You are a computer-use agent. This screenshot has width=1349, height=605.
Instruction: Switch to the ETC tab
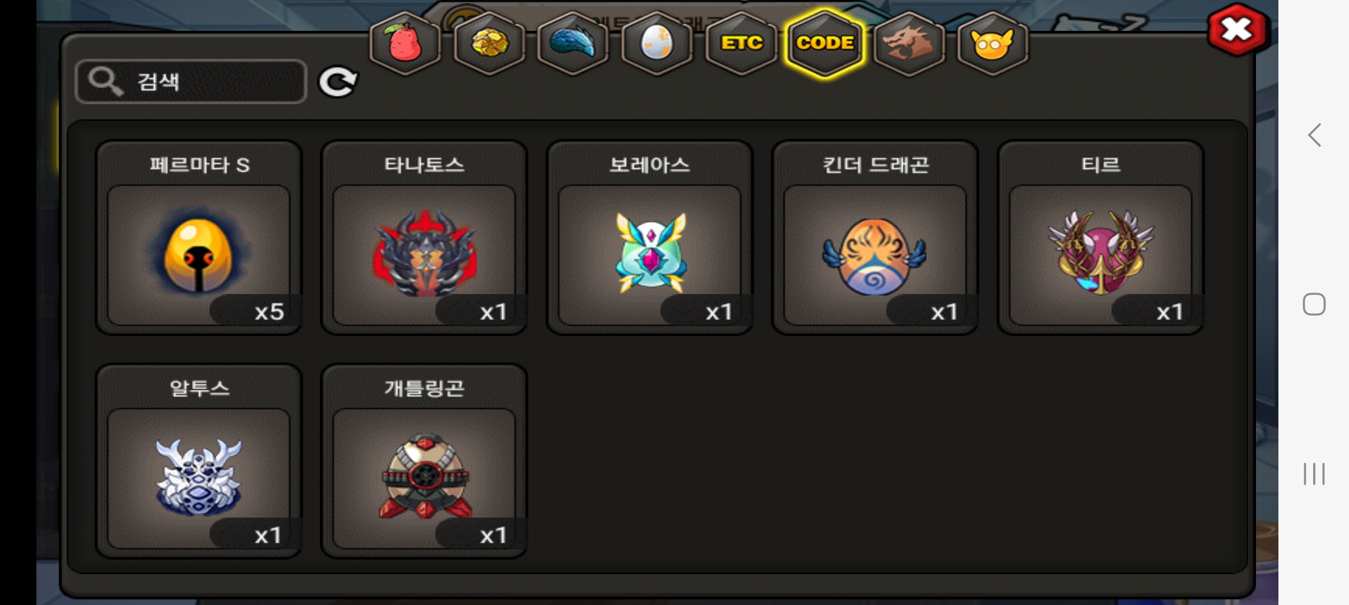click(741, 44)
